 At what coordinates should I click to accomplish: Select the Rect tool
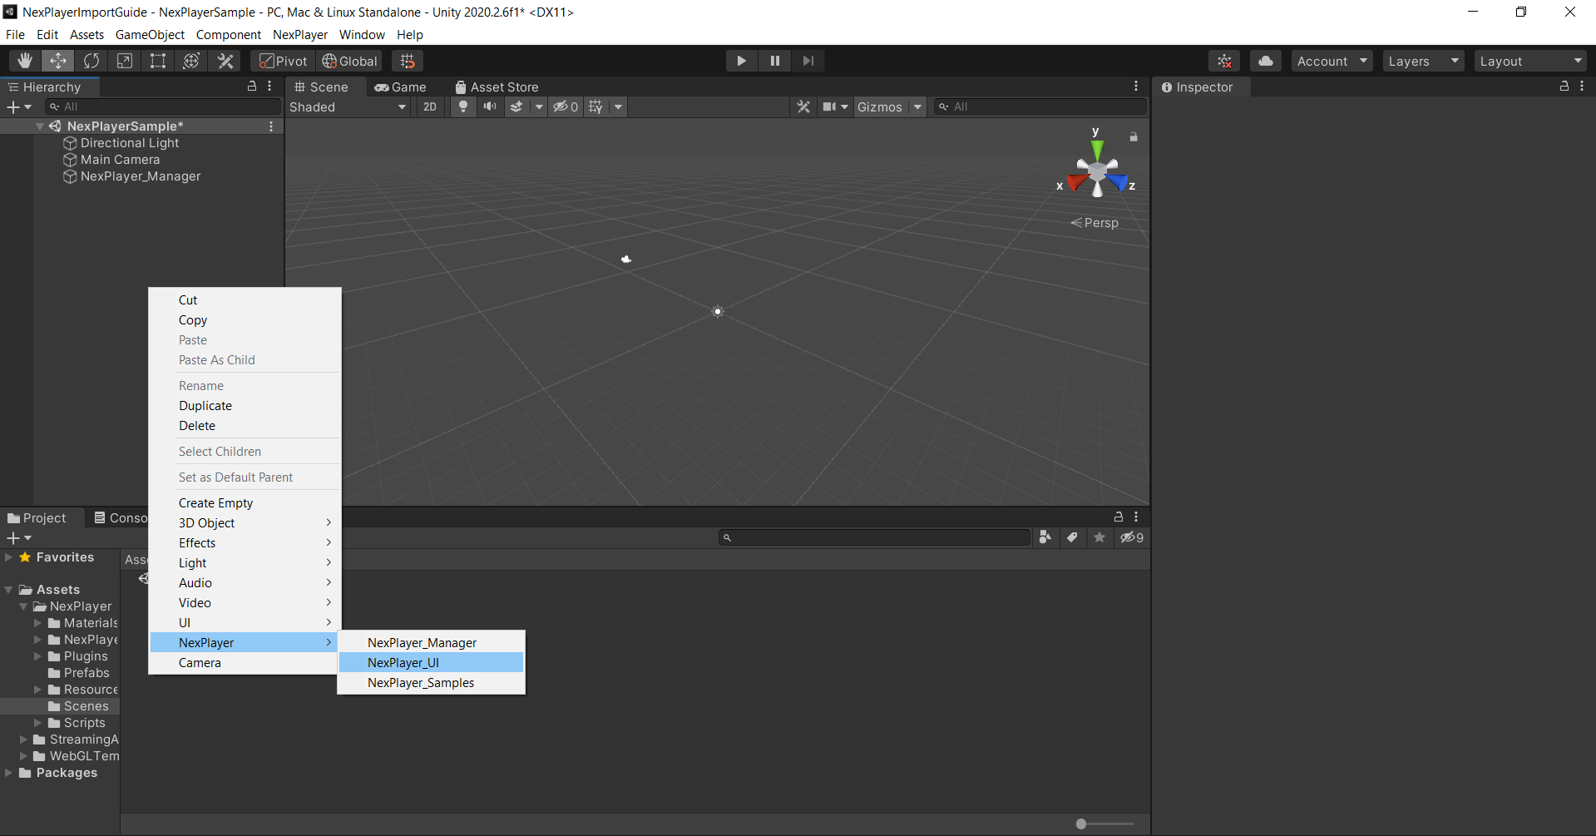(x=158, y=61)
